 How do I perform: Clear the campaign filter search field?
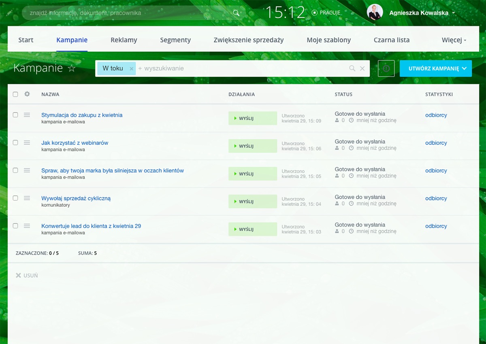pos(362,68)
